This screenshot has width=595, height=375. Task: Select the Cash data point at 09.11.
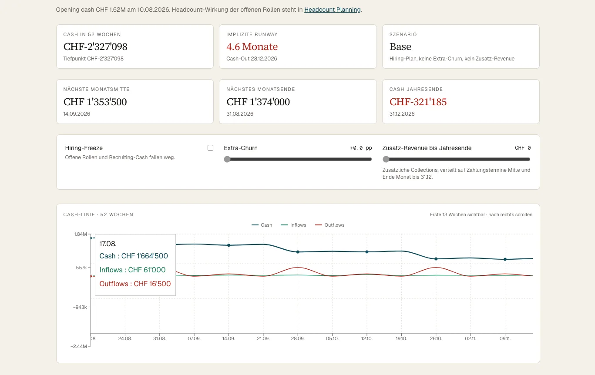pyautogui.click(x=505, y=259)
